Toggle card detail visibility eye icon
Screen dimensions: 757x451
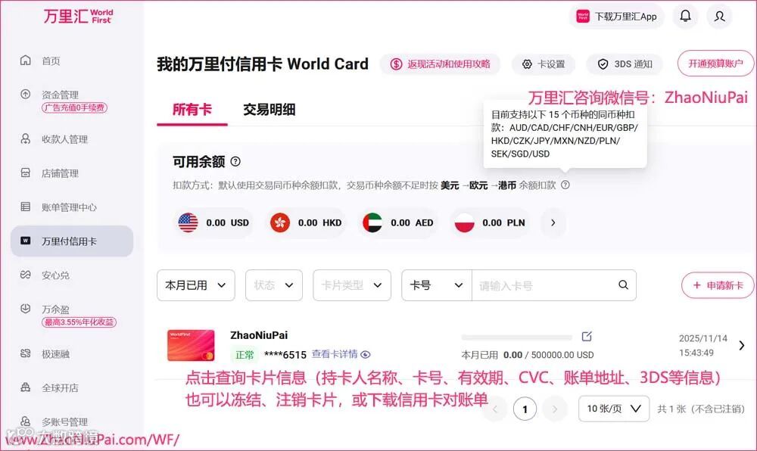[366, 355]
